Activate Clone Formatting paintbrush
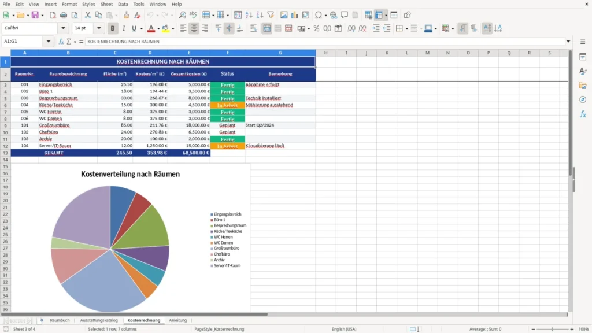The height and width of the screenshot is (333, 592). [x=127, y=15]
